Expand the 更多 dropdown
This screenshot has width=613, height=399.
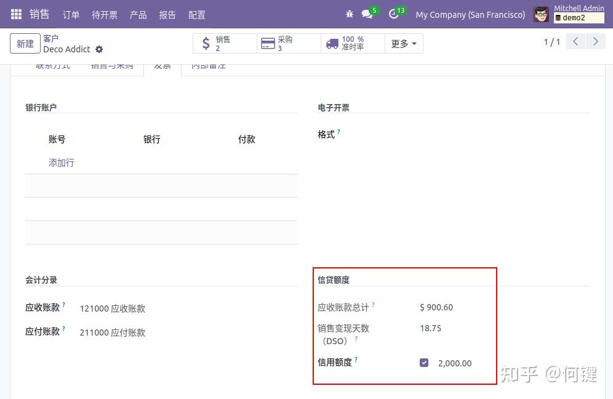pyautogui.click(x=404, y=44)
